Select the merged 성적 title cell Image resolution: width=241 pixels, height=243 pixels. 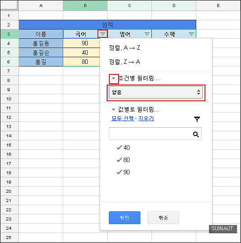[108, 25]
